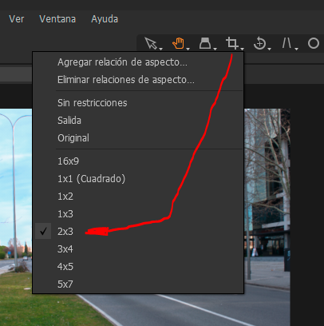Open the Ventana menu

coord(57,19)
